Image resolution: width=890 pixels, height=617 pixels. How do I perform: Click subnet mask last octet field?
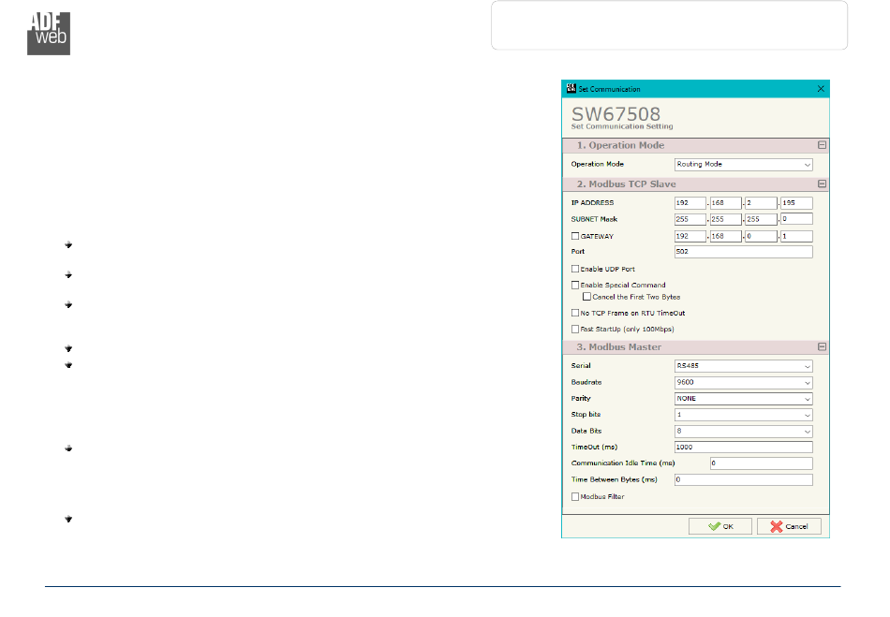point(796,219)
